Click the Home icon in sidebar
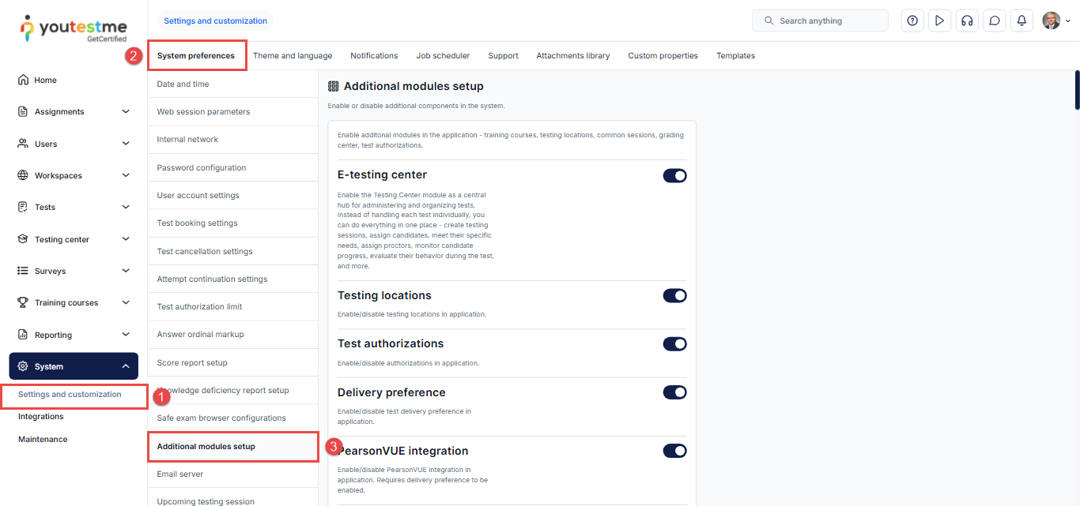Image resolution: width=1080 pixels, height=506 pixels. point(23,80)
